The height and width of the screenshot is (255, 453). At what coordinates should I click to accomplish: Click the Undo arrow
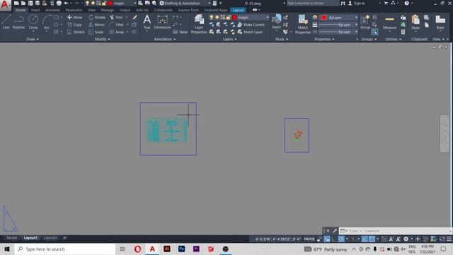[x=66, y=3]
